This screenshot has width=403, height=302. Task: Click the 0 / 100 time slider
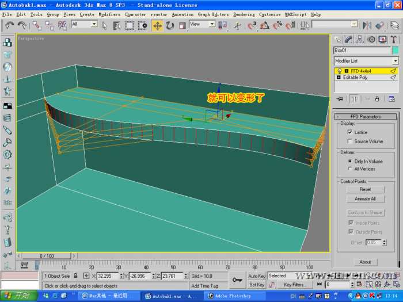(x=47, y=256)
